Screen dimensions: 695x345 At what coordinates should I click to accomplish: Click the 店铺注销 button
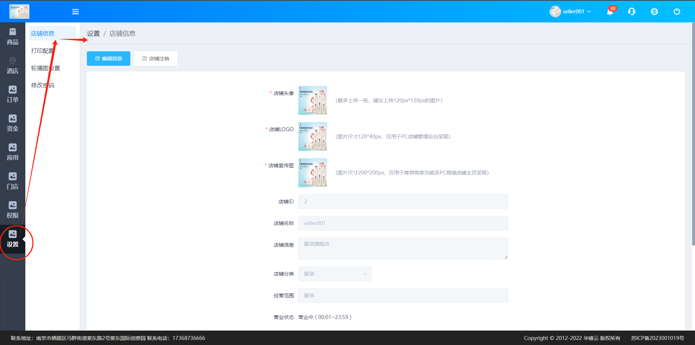coord(156,59)
